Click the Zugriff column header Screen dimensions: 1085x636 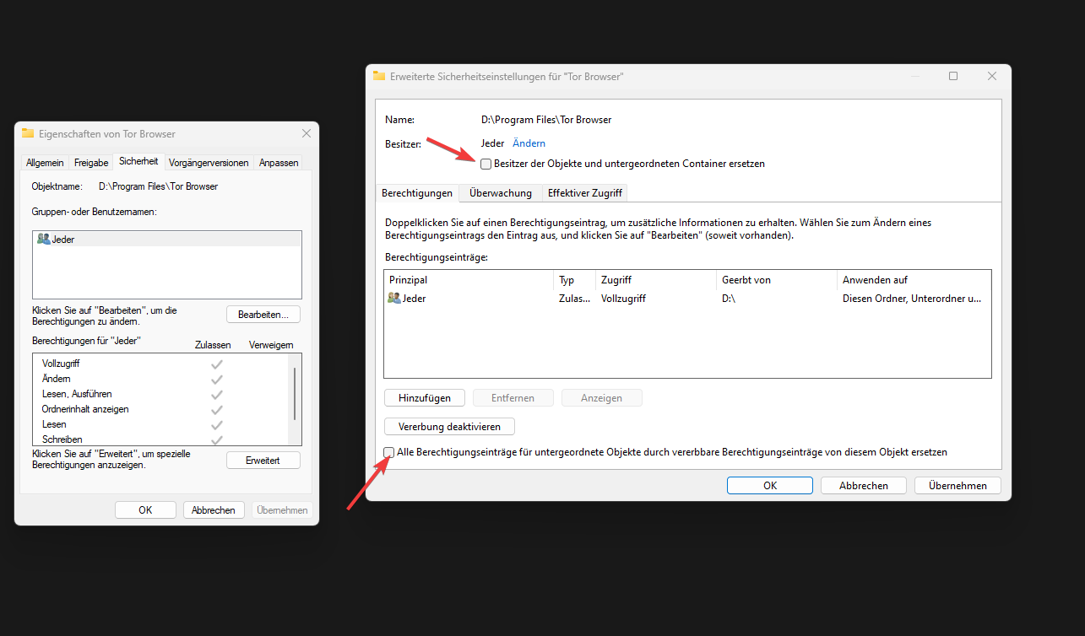click(656, 280)
